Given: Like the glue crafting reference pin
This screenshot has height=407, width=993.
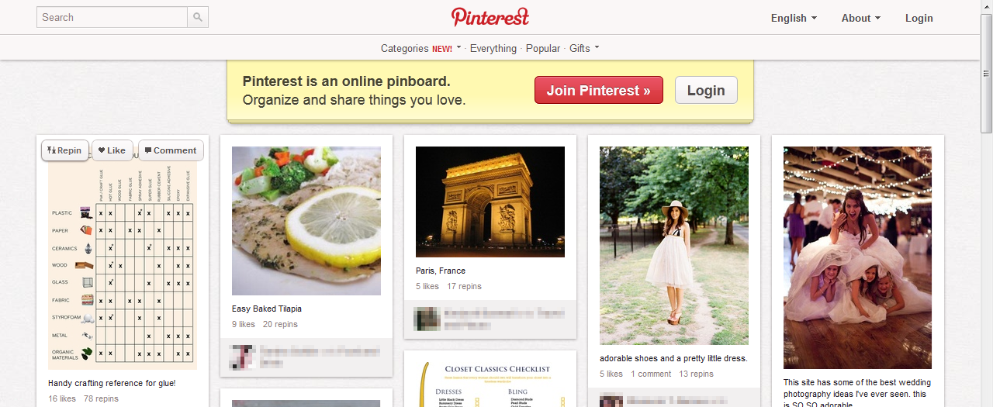Looking at the screenshot, I should [x=112, y=150].
